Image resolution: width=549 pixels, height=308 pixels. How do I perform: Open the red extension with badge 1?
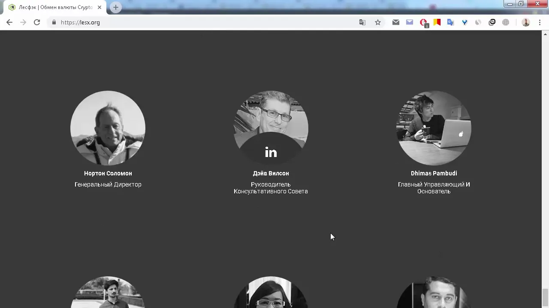424,23
